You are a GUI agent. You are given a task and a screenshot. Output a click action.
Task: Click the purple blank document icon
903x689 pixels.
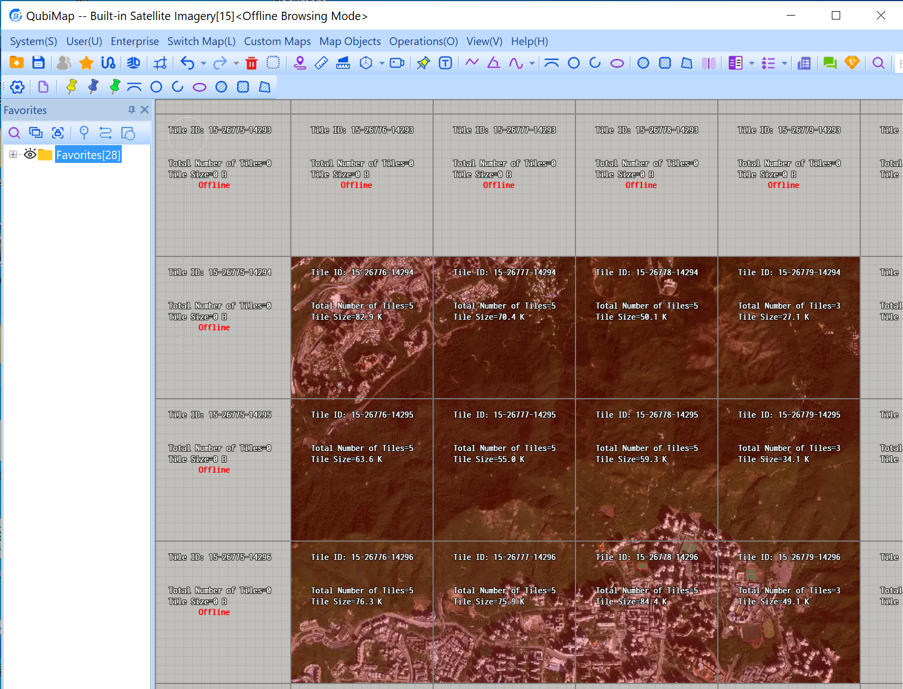pos(43,87)
